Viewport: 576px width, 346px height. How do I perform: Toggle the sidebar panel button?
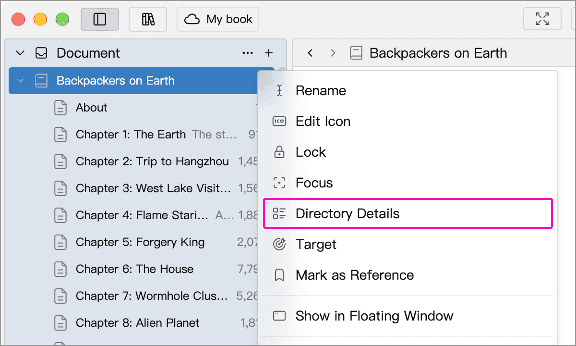tap(100, 19)
